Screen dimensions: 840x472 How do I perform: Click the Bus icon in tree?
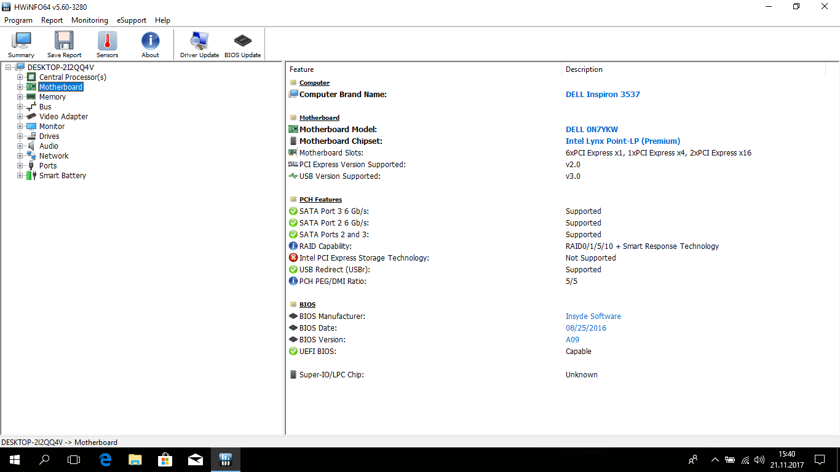31,106
